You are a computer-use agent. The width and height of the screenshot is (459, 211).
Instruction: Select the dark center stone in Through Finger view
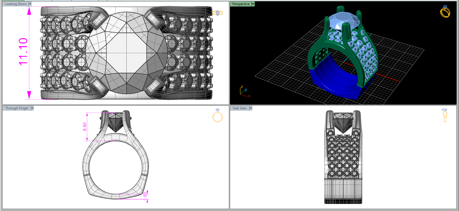[x=116, y=122]
